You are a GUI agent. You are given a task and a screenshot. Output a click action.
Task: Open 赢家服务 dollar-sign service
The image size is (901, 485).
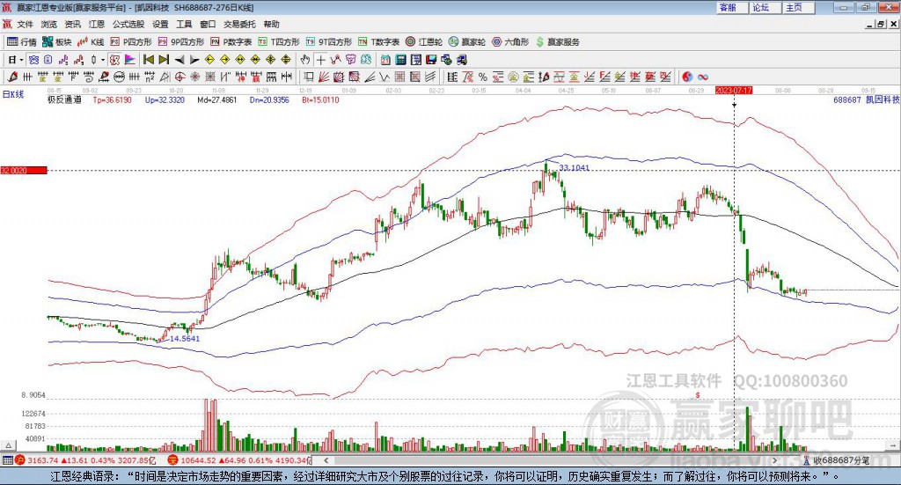click(557, 42)
